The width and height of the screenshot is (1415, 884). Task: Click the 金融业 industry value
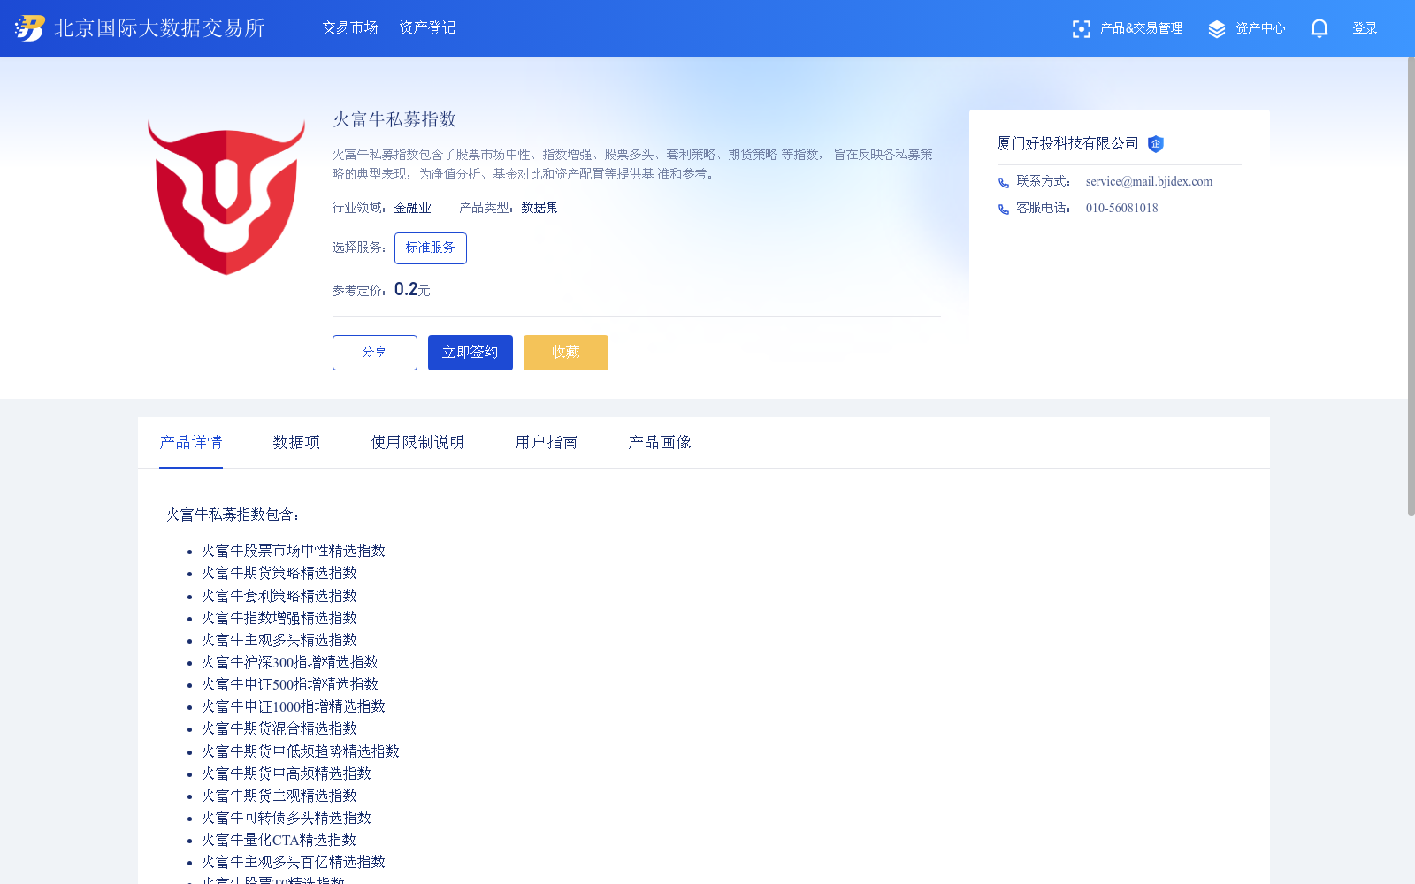(x=413, y=208)
